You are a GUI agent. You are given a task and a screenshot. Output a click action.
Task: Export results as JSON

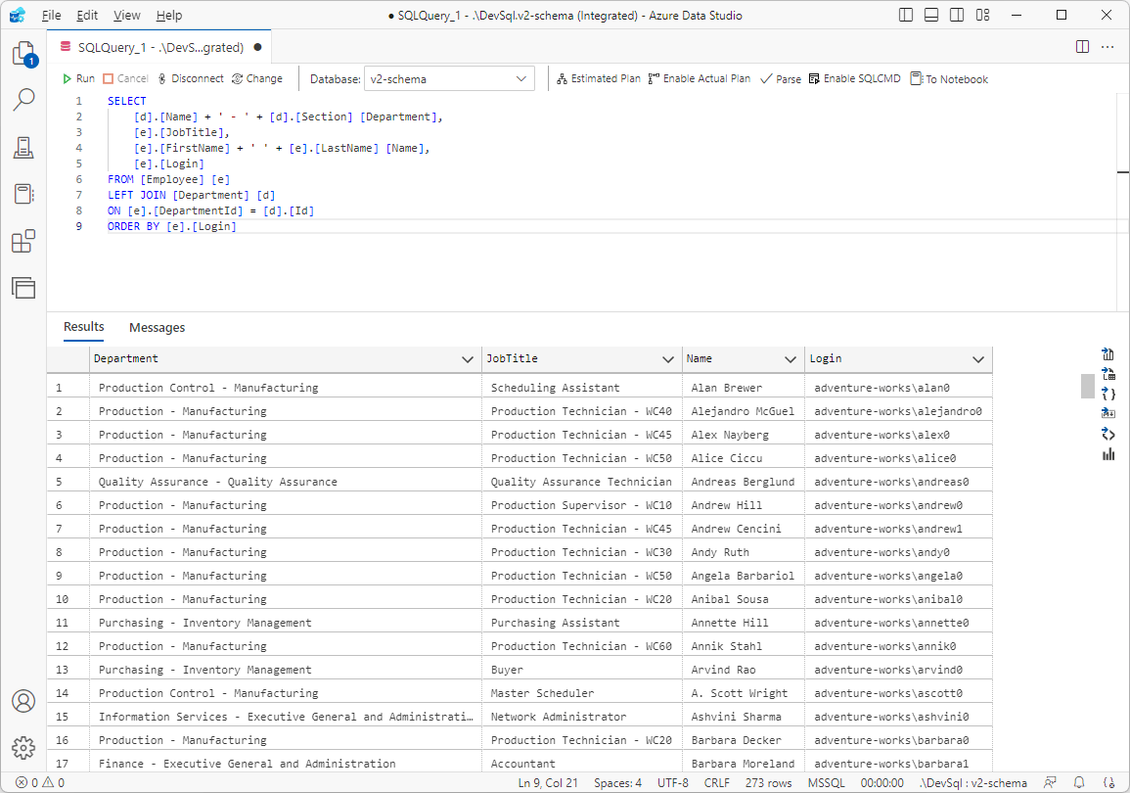[1107, 393]
